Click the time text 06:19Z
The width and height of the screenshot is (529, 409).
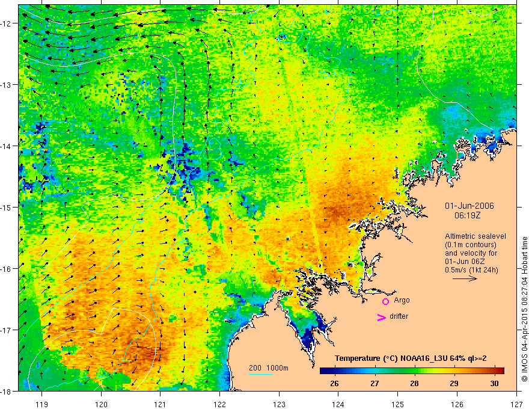(x=467, y=215)
